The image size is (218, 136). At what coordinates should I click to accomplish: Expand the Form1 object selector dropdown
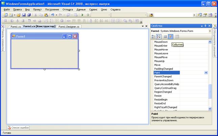point(210,31)
